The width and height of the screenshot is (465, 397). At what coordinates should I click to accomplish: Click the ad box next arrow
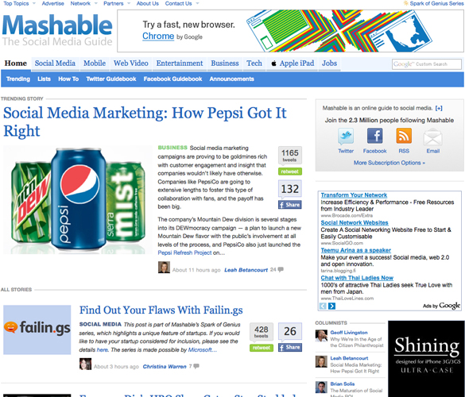click(331, 306)
